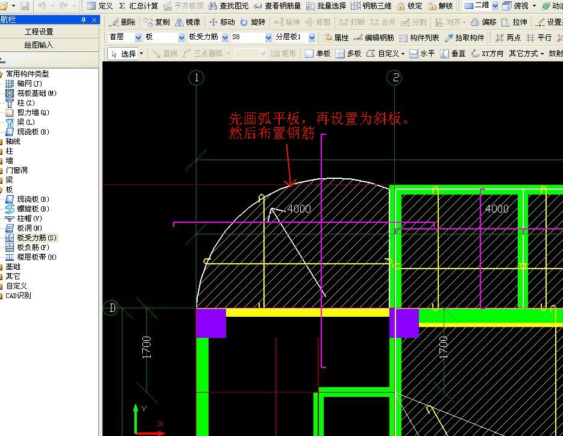Screen dimensions: 563x436
Task: Click 拾取构件 (pick component)
Action: tap(464, 38)
